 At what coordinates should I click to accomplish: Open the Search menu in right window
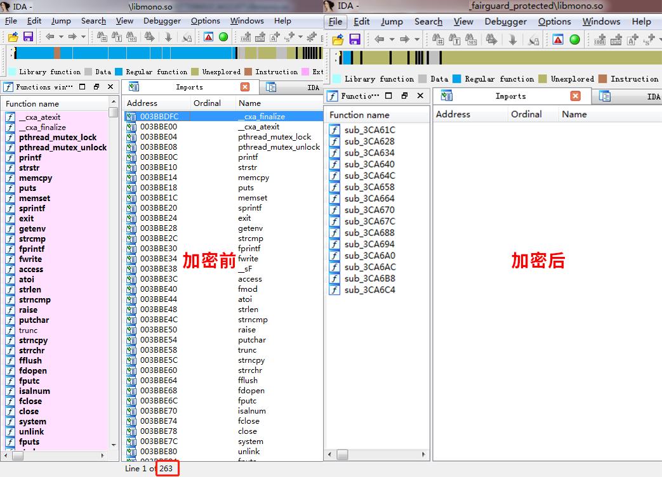pyautogui.click(x=428, y=22)
